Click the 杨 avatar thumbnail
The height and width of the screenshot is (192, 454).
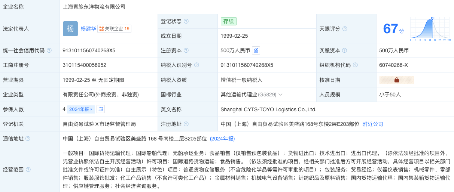[70, 29]
